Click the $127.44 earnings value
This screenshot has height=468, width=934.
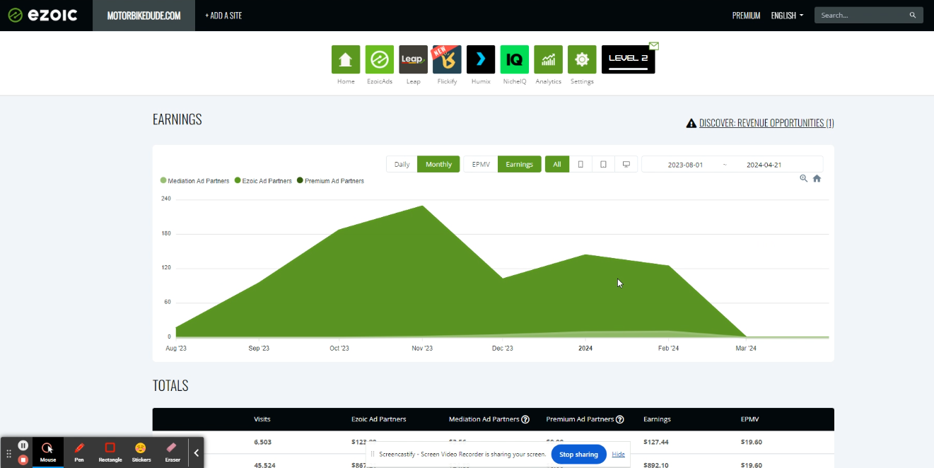tap(655, 442)
